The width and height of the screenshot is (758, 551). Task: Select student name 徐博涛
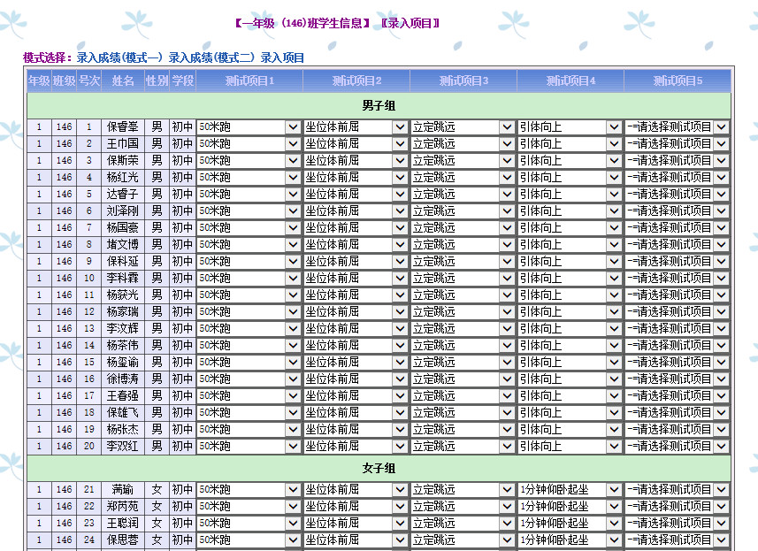[x=123, y=379]
